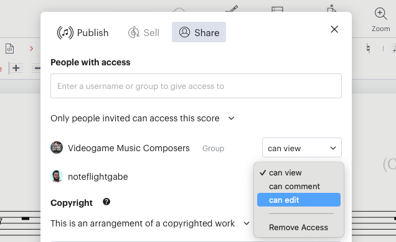Image resolution: width=396 pixels, height=242 pixels.
Task: Click the Copyright help question mark icon
Action: (x=106, y=202)
